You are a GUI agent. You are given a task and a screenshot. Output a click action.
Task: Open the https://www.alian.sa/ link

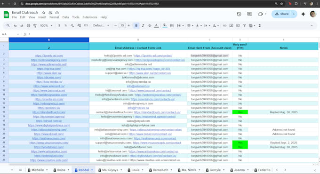pyautogui.click(x=49, y=73)
